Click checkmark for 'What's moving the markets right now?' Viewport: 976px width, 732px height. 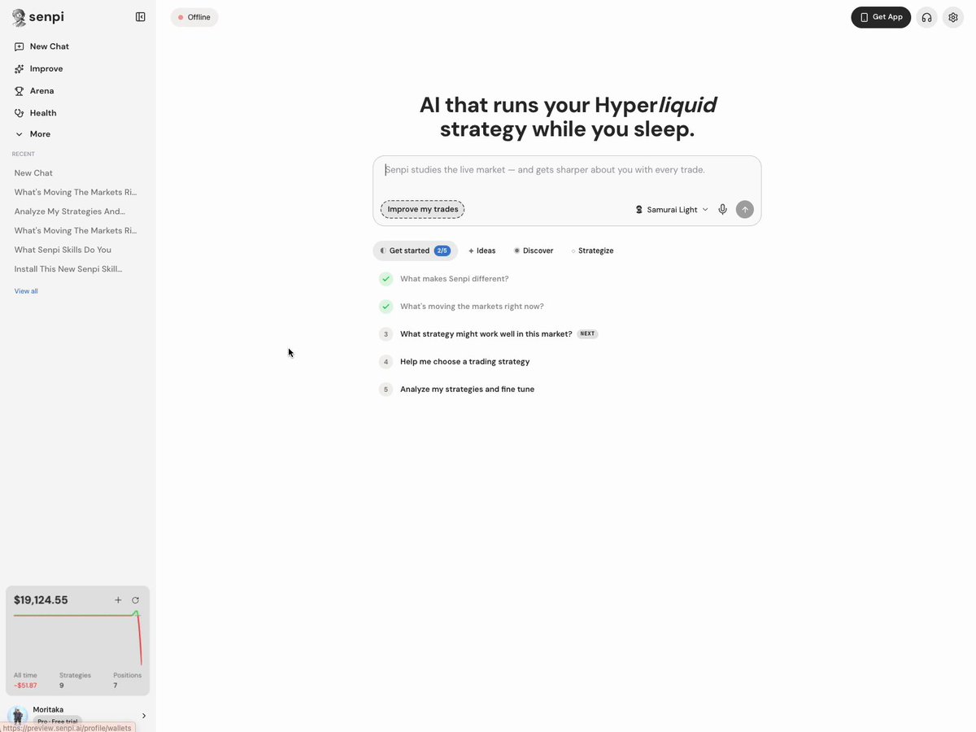(386, 307)
